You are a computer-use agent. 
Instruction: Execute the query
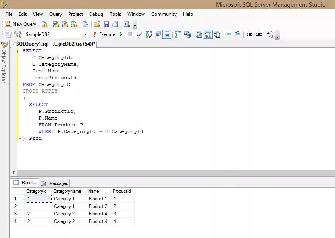click(104, 34)
